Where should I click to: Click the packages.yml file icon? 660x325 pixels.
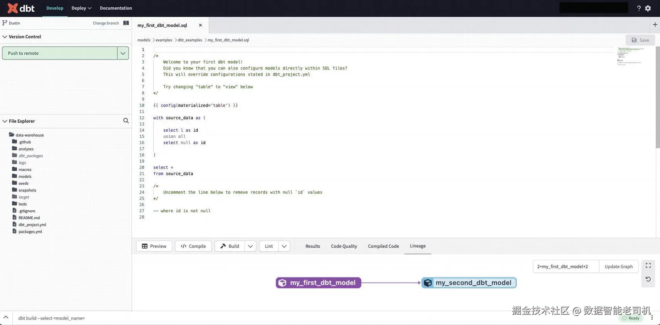tap(15, 231)
